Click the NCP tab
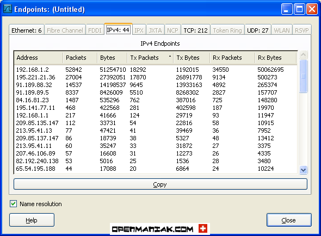This screenshot has height=236, width=321. pyautogui.click(x=172, y=30)
